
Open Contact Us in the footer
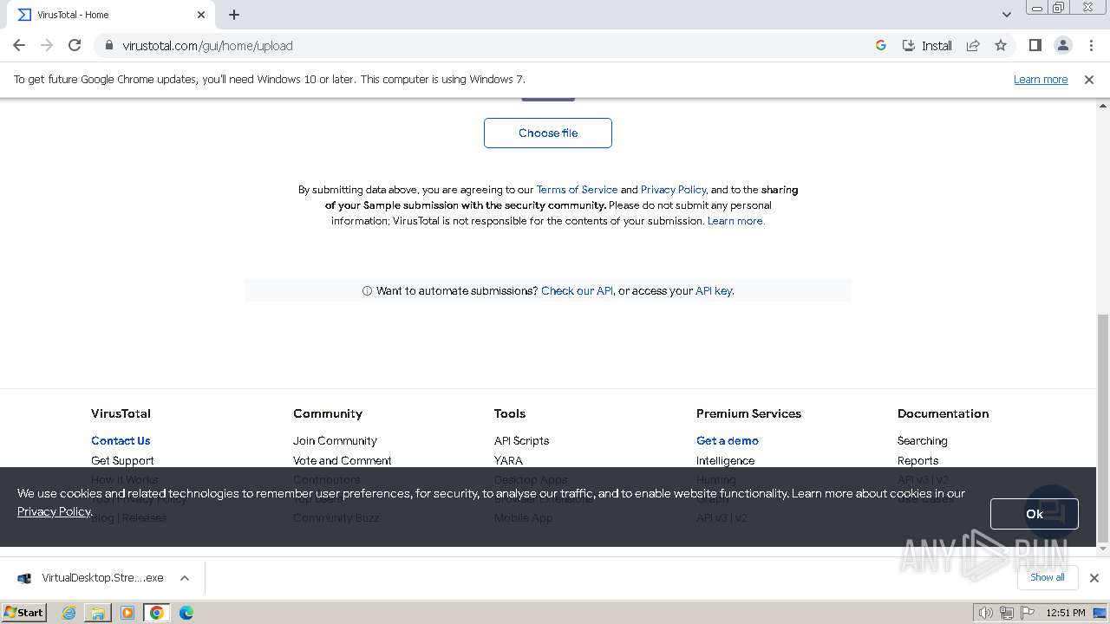[x=121, y=440]
